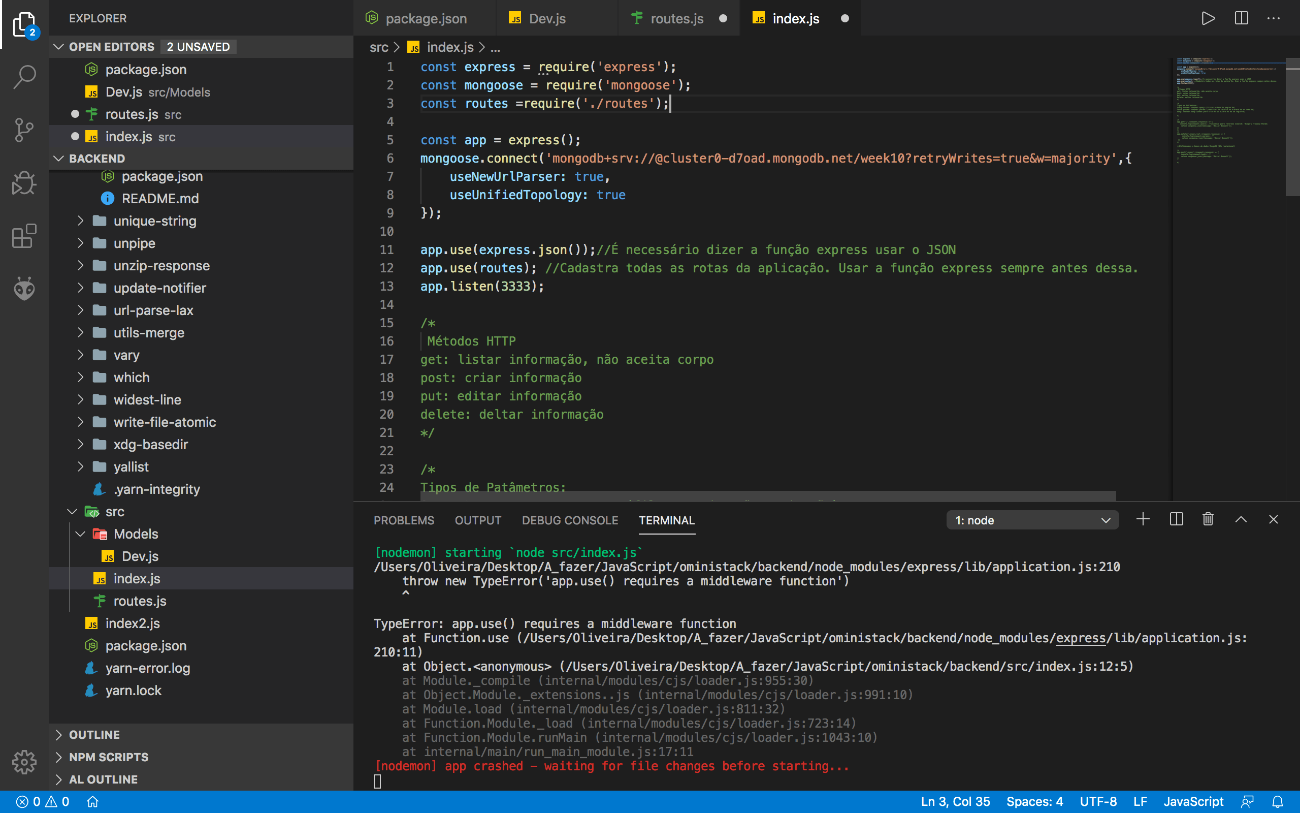Split the editor to the right

pos(1241,18)
